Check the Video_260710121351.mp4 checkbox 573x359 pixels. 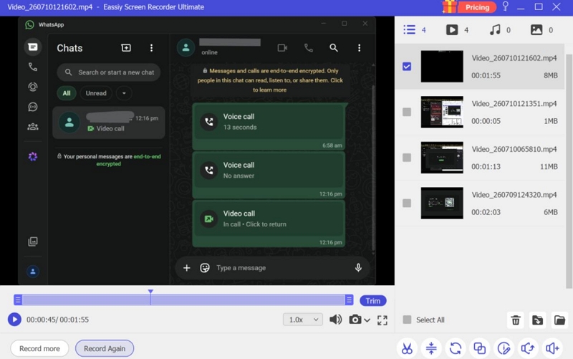pyautogui.click(x=407, y=112)
